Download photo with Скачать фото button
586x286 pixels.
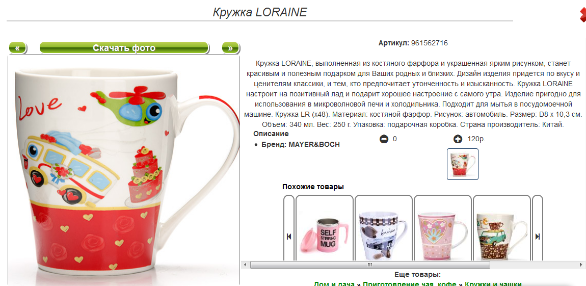coord(124,48)
